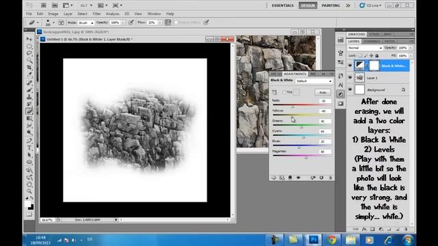
Task: Toggle lock all in Layers panel
Action: pyautogui.click(x=377, y=56)
